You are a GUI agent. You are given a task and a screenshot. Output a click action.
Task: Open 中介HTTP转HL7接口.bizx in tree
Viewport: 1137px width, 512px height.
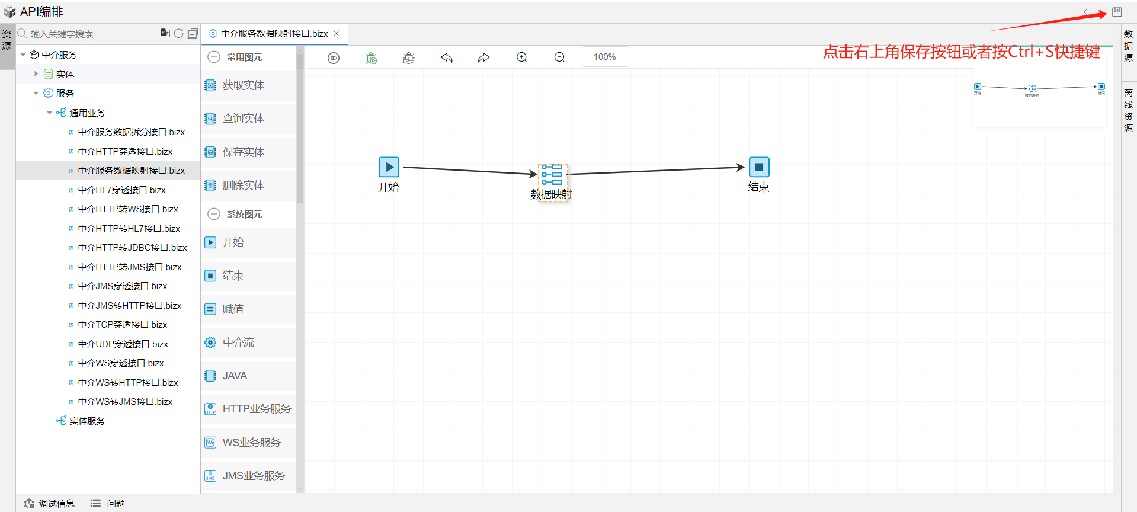point(129,229)
